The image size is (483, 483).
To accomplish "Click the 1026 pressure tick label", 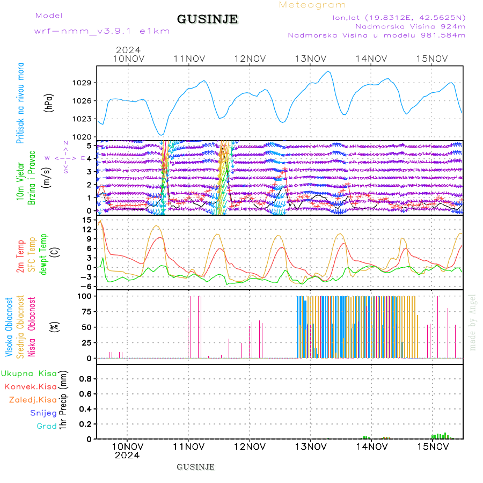I will (x=82, y=101).
